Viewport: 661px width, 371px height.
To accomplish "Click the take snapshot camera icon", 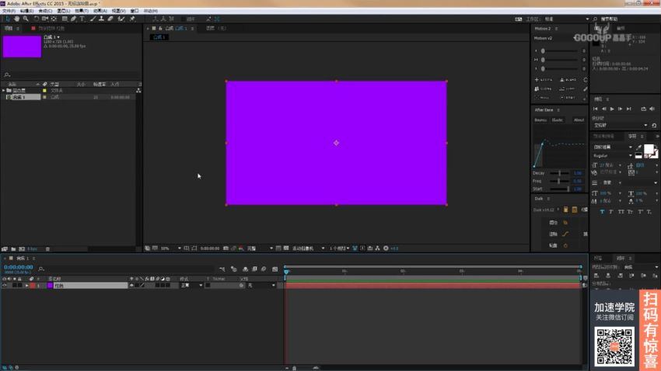I will 226,248.
